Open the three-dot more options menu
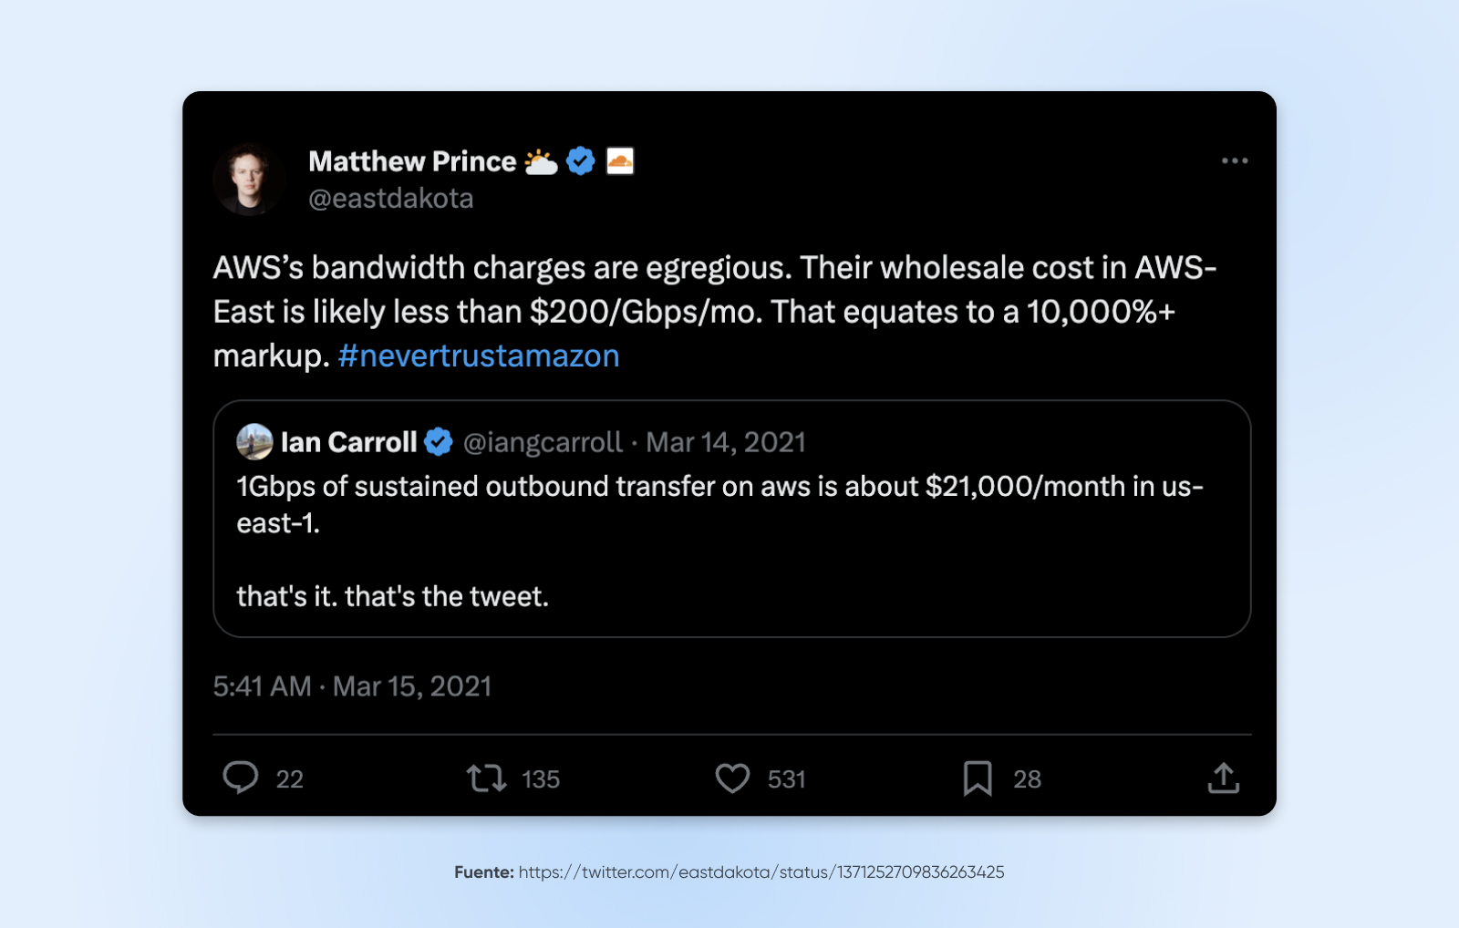 tap(1236, 160)
